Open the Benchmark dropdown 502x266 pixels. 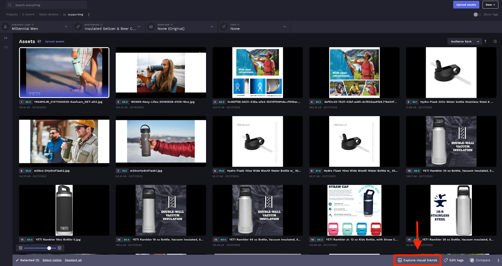pyautogui.click(x=109, y=27)
